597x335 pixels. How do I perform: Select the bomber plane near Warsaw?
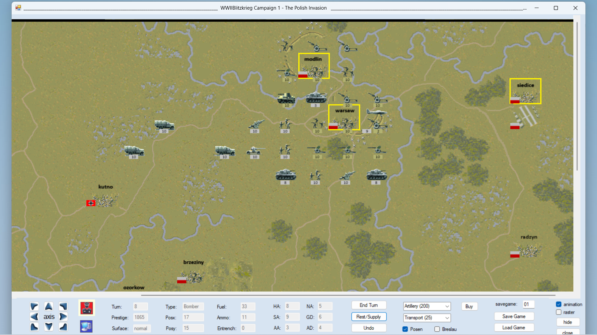(377, 113)
